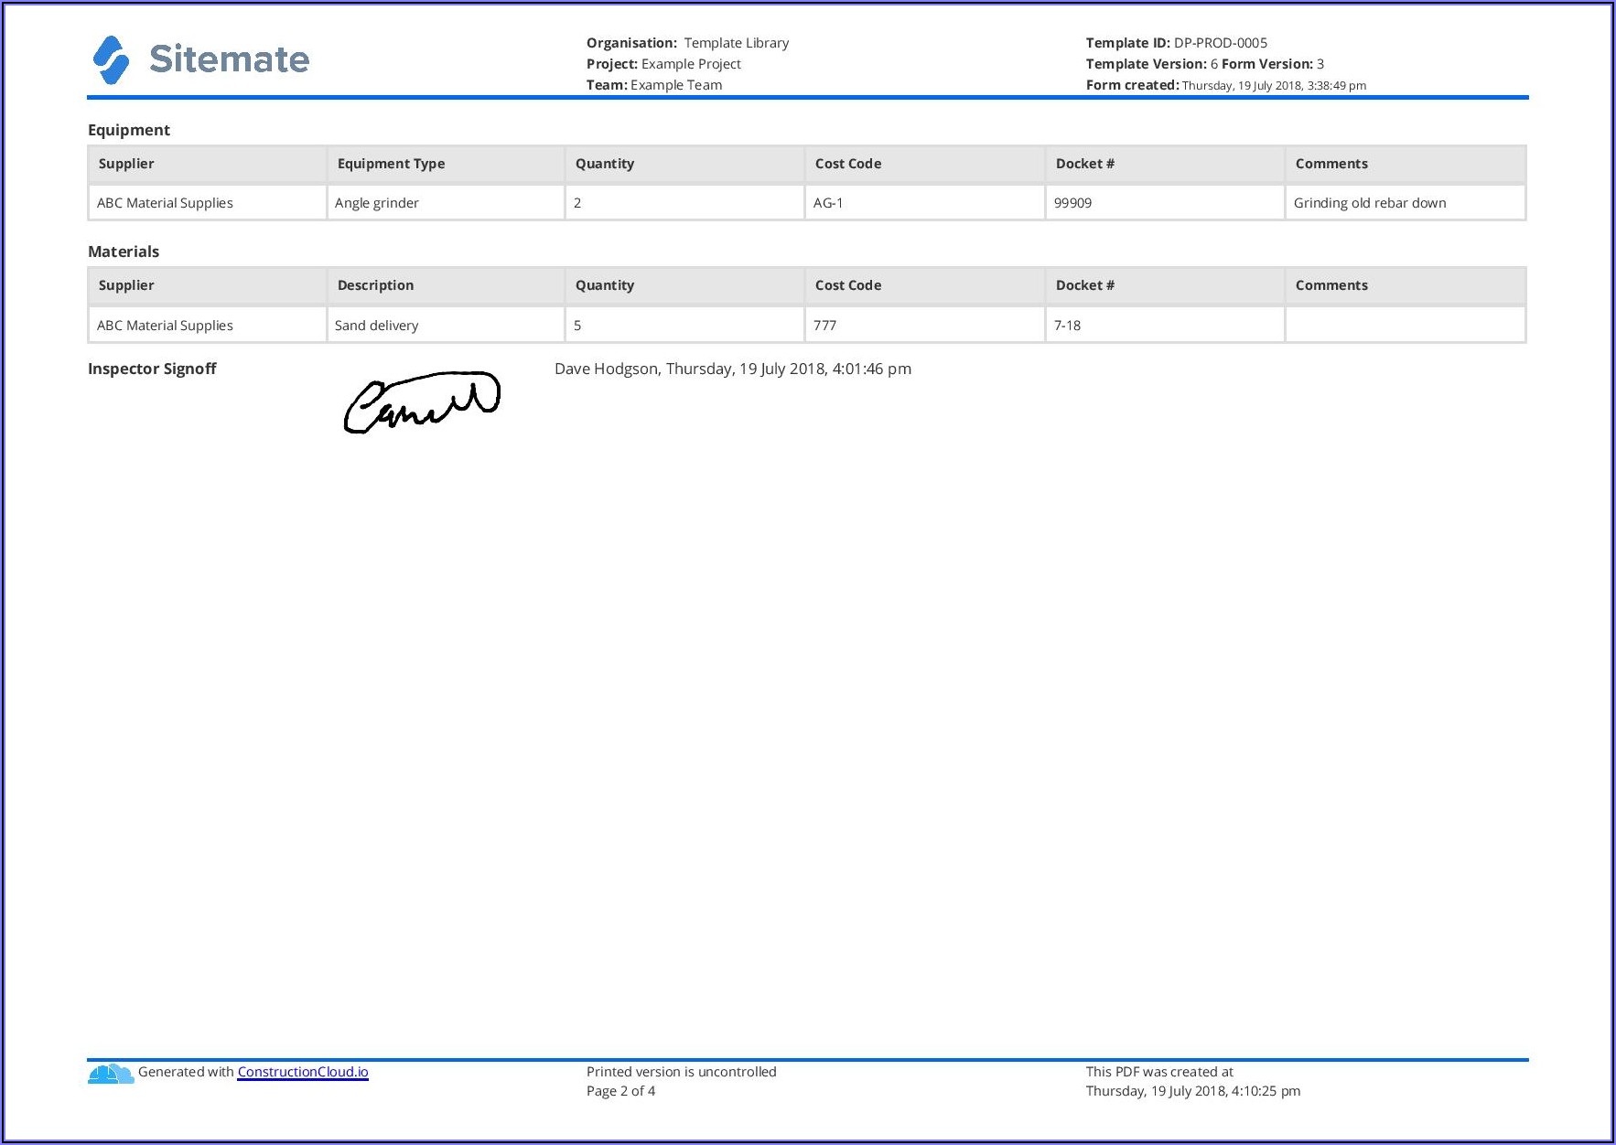The height and width of the screenshot is (1145, 1616).
Task: Click the Sitemate brand name text
Action: (x=229, y=59)
